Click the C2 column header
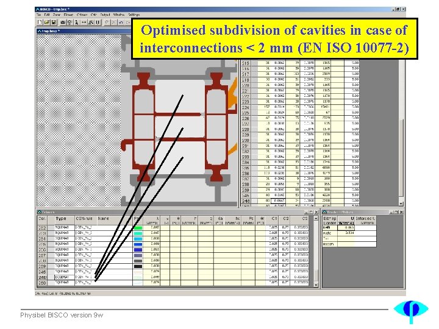 [x=285, y=219]
